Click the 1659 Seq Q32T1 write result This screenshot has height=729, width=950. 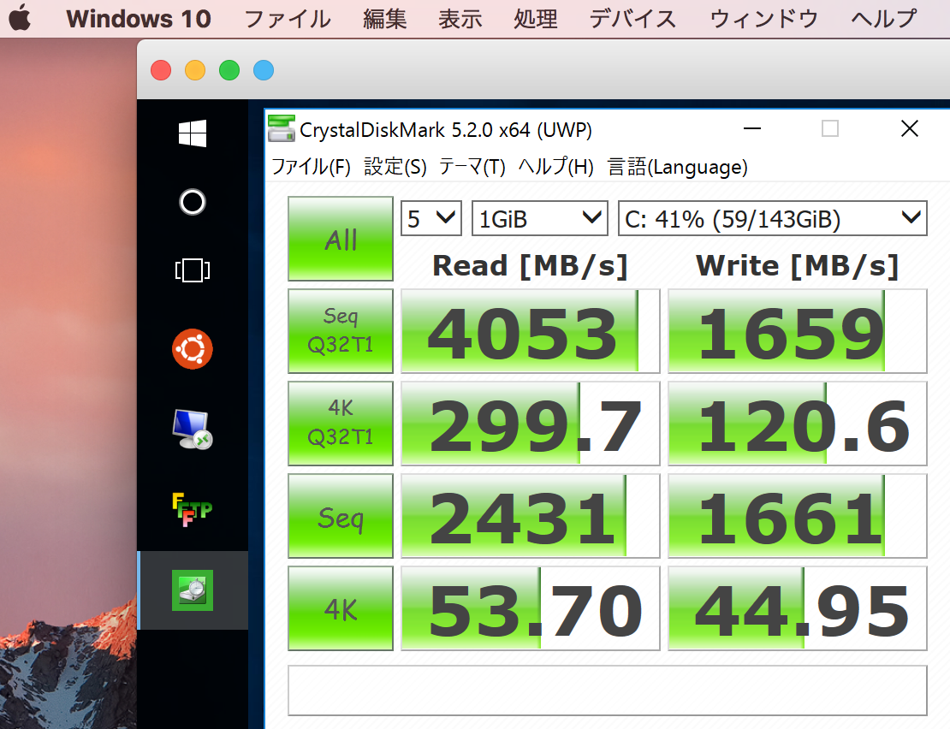[x=798, y=330]
